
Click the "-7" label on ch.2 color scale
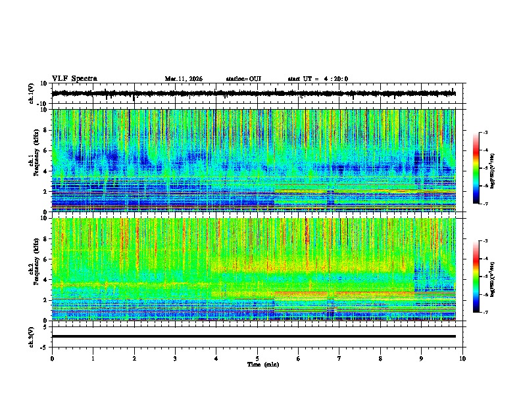[485, 313]
